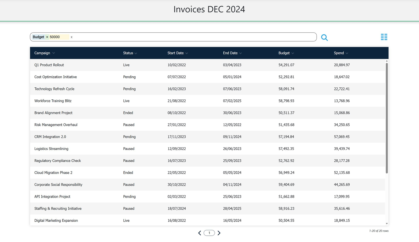419x242 pixels.
Task: Remove the Budget filter with x
Action: pos(71,37)
